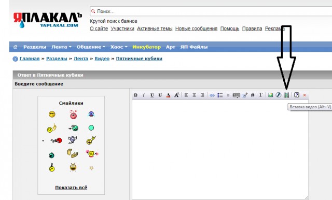Open the ЯП Файлы menu item
332x200 pixels.
(194, 47)
